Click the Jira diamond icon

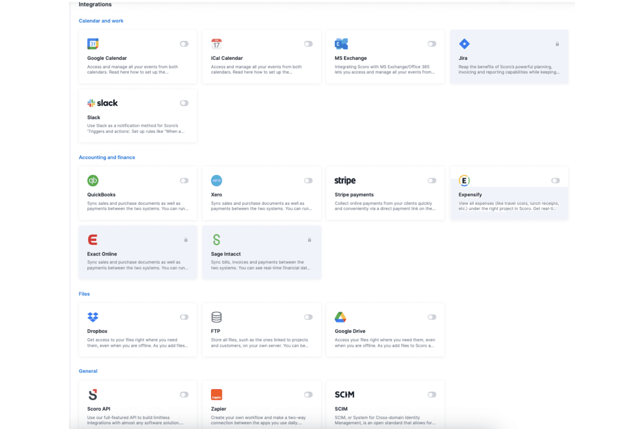point(464,44)
